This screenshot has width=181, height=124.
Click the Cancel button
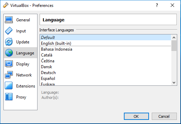pyautogui.click(x=164, y=116)
